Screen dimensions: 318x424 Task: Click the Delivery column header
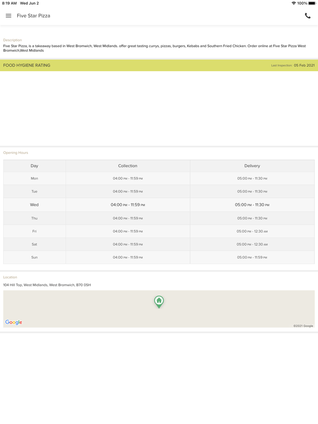(x=252, y=166)
